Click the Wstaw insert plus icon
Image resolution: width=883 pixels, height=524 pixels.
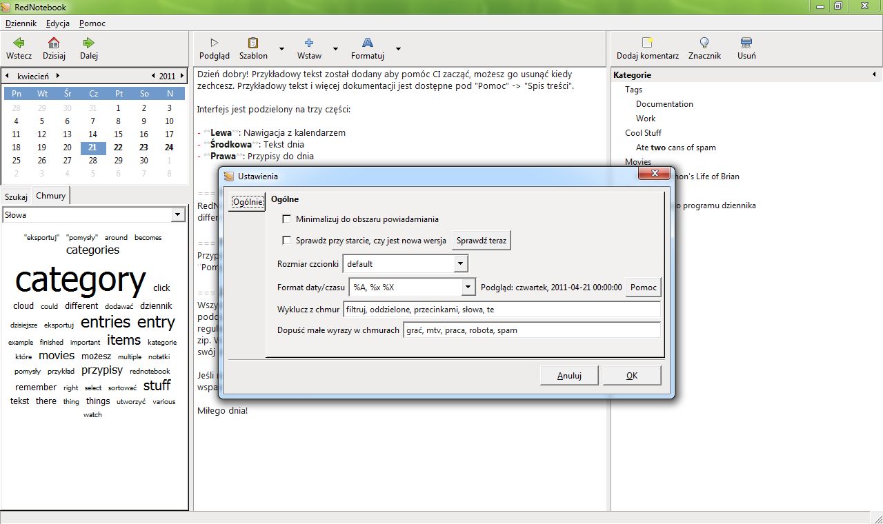click(x=309, y=43)
